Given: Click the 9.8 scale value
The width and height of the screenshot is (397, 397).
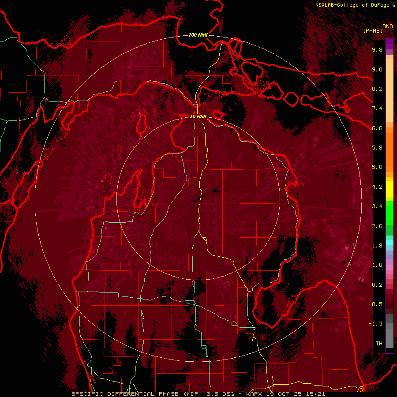Looking at the screenshot, I should tap(377, 49).
